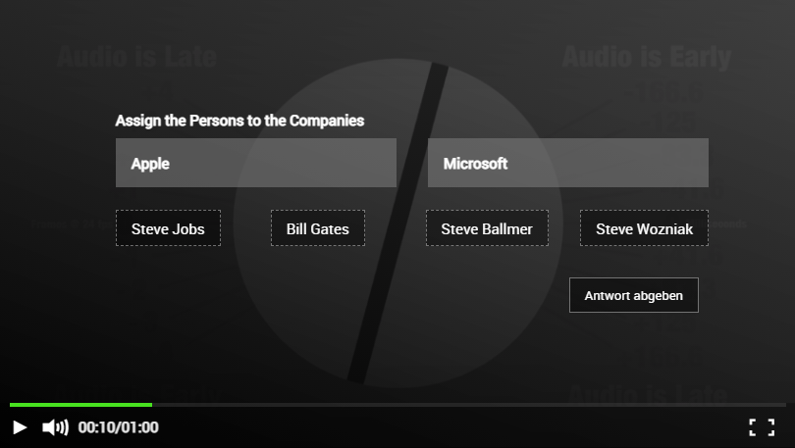Click the word Apple in the left box
Image resolution: width=795 pixels, height=448 pixels.
pyautogui.click(x=150, y=164)
